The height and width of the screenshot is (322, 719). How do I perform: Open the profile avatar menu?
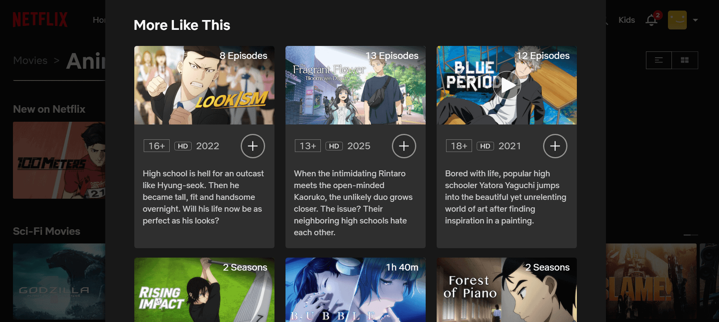[677, 20]
